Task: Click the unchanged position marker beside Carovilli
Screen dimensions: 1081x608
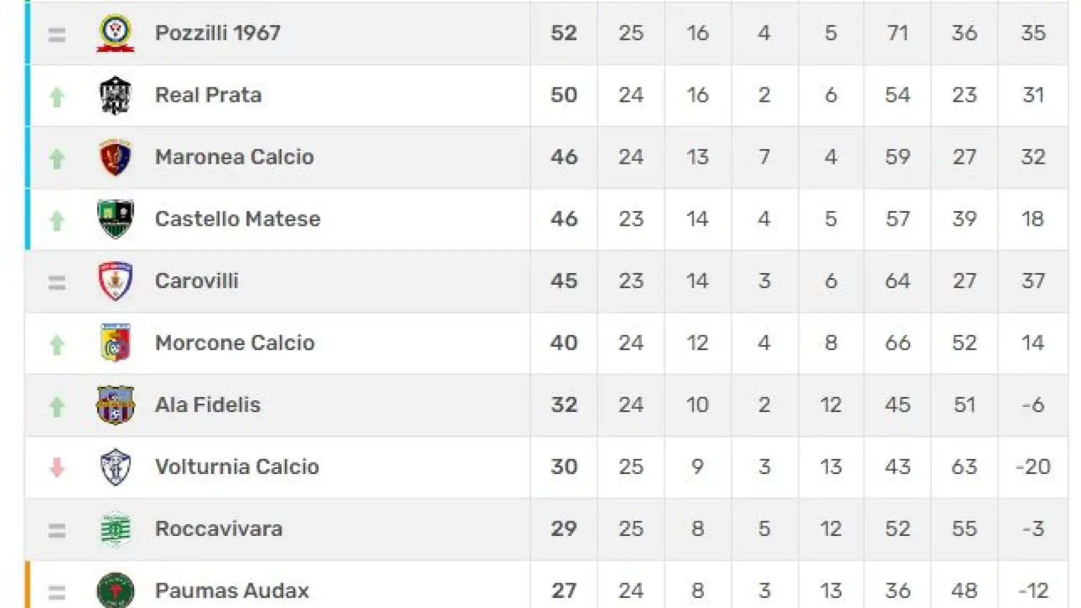Action: click(x=57, y=282)
